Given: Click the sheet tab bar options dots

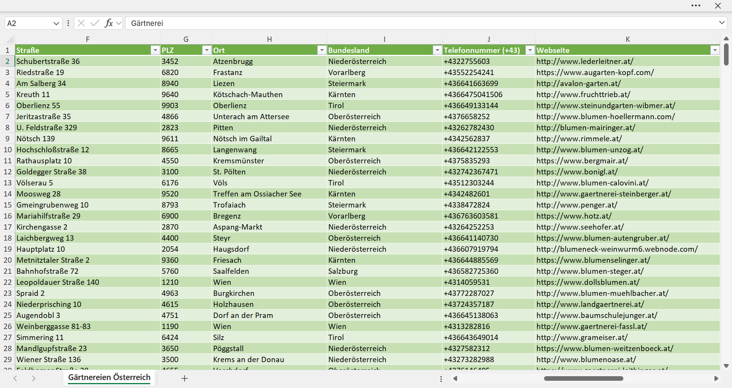Looking at the screenshot, I should pos(441,379).
